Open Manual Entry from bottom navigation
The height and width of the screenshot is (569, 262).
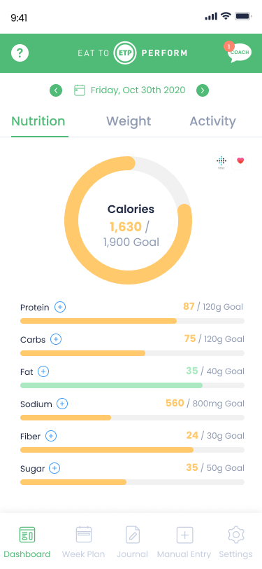184,543
